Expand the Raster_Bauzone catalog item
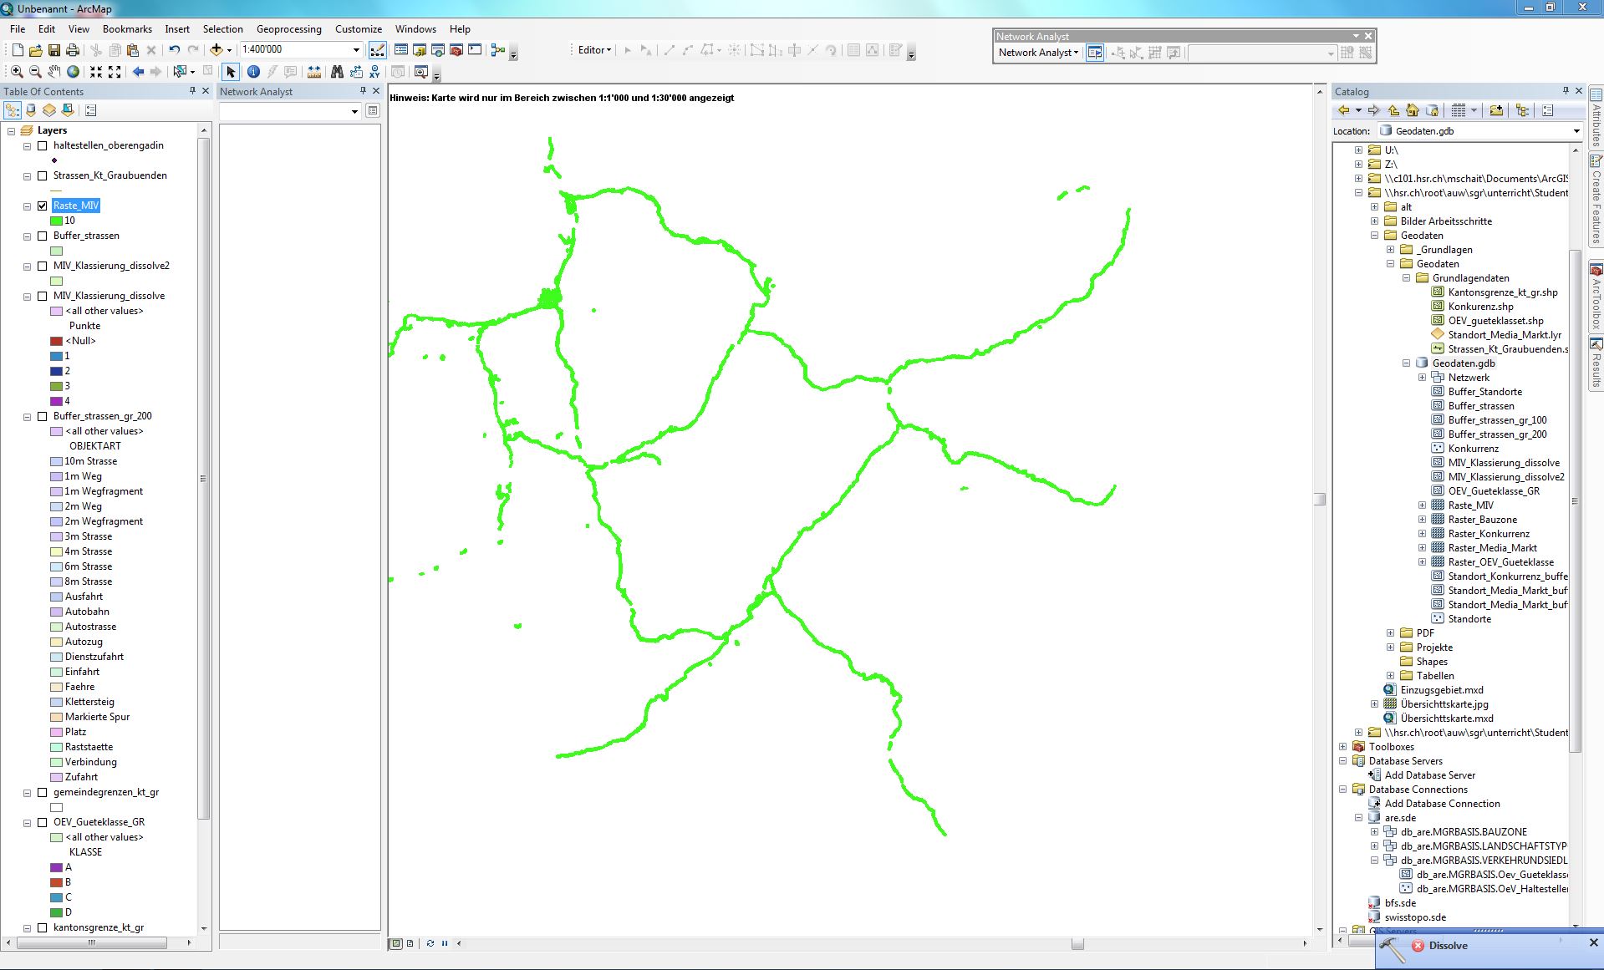 (x=1422, y=520)
